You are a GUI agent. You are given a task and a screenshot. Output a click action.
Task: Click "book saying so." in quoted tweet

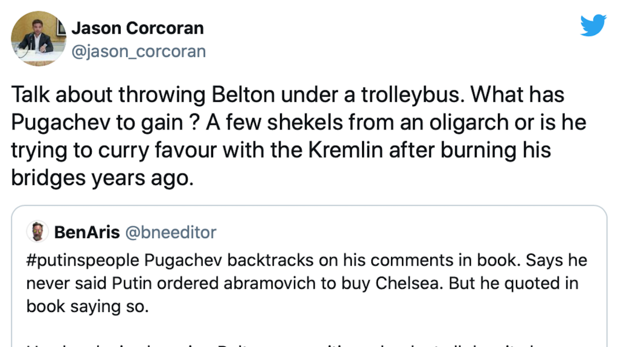pyautogui.click(x=87, y=306)
